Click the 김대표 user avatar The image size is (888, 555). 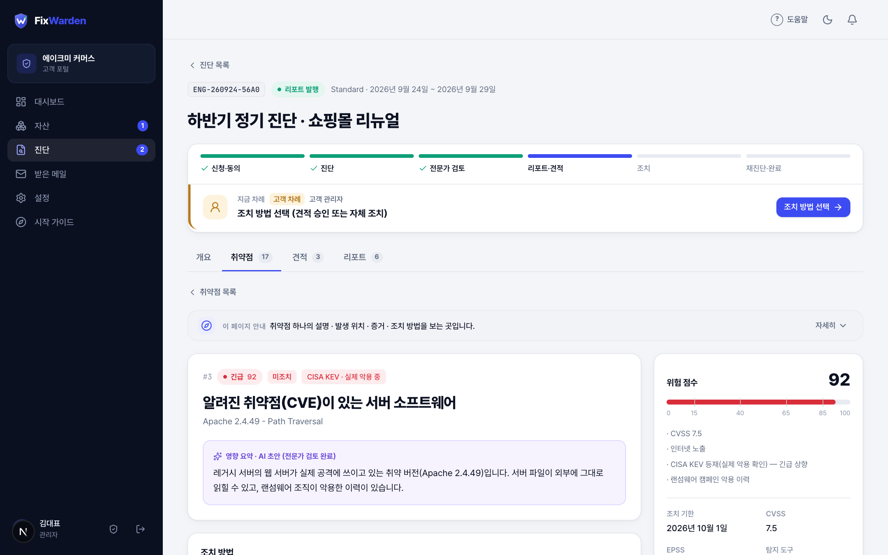[23, 531]
